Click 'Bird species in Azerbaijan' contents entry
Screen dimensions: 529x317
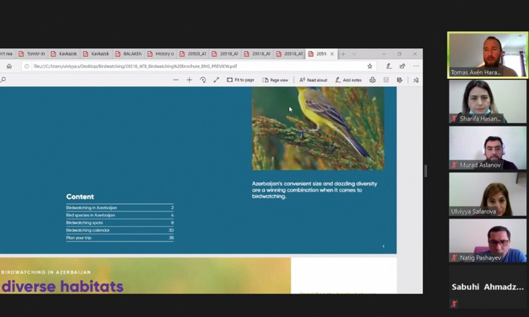(120, 215)
